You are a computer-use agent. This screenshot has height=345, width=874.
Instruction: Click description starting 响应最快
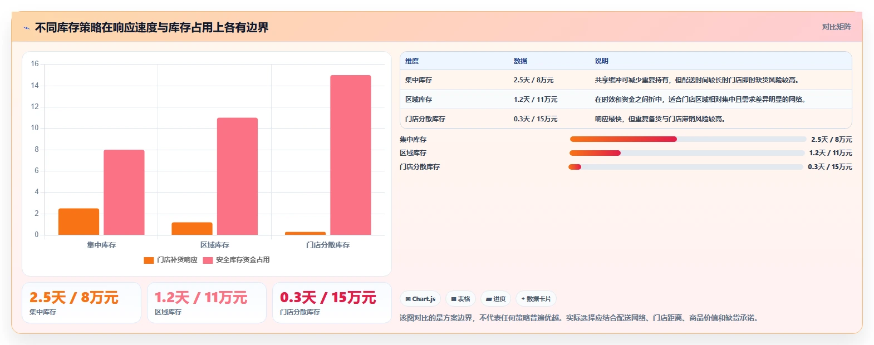click(661, 119)
